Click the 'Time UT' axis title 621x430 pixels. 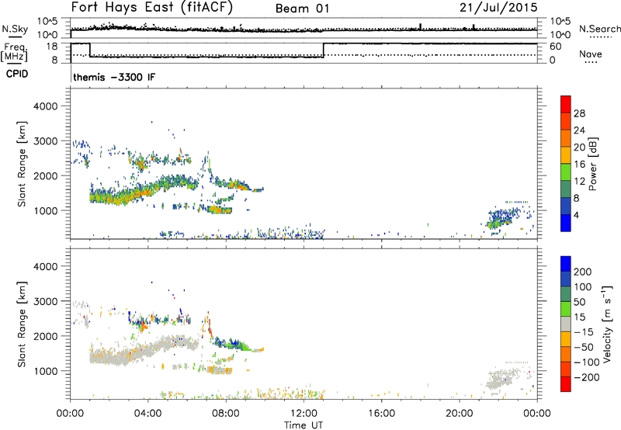(304, 425)
